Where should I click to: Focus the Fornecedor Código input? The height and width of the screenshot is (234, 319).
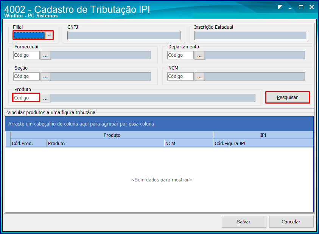[26, 55]
